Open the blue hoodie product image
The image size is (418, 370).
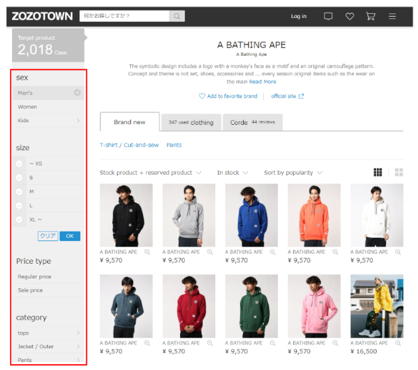tap(251, 215)
